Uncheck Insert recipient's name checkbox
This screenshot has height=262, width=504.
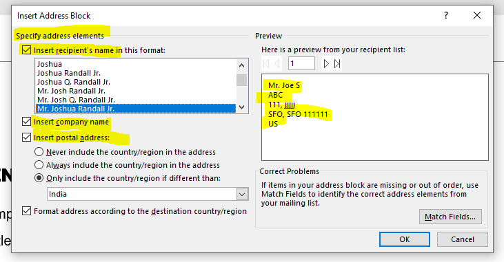[26, 50]
